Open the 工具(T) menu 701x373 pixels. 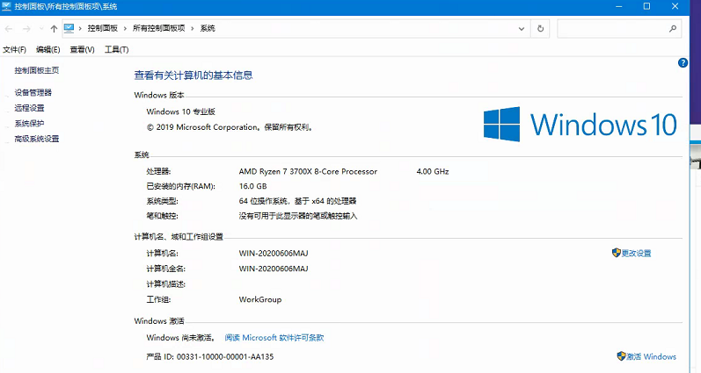pos(117,49)
